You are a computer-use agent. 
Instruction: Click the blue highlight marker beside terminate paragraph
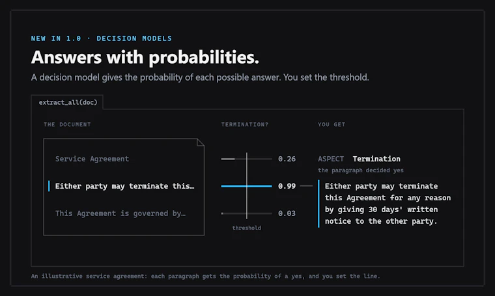tap(49, 186)
